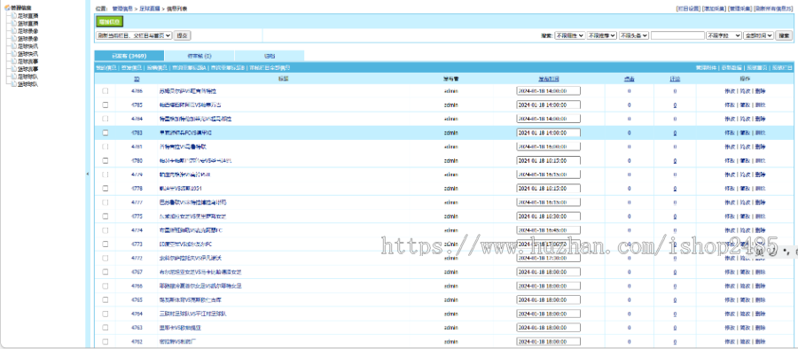The width and height of the screenshot is (798, 349).
Task: Click 修改 in row 4786
Action: click(730, 91)
